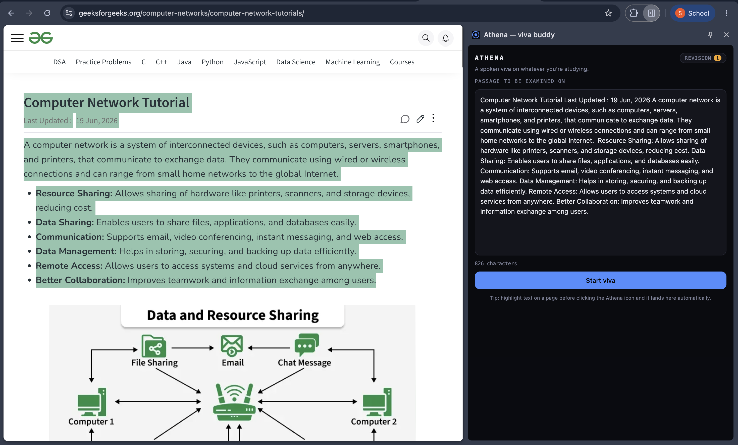This screenshot has height=445, width=738.
Task: Click the Resource Sharing bullet text
Action: [223, 201]
